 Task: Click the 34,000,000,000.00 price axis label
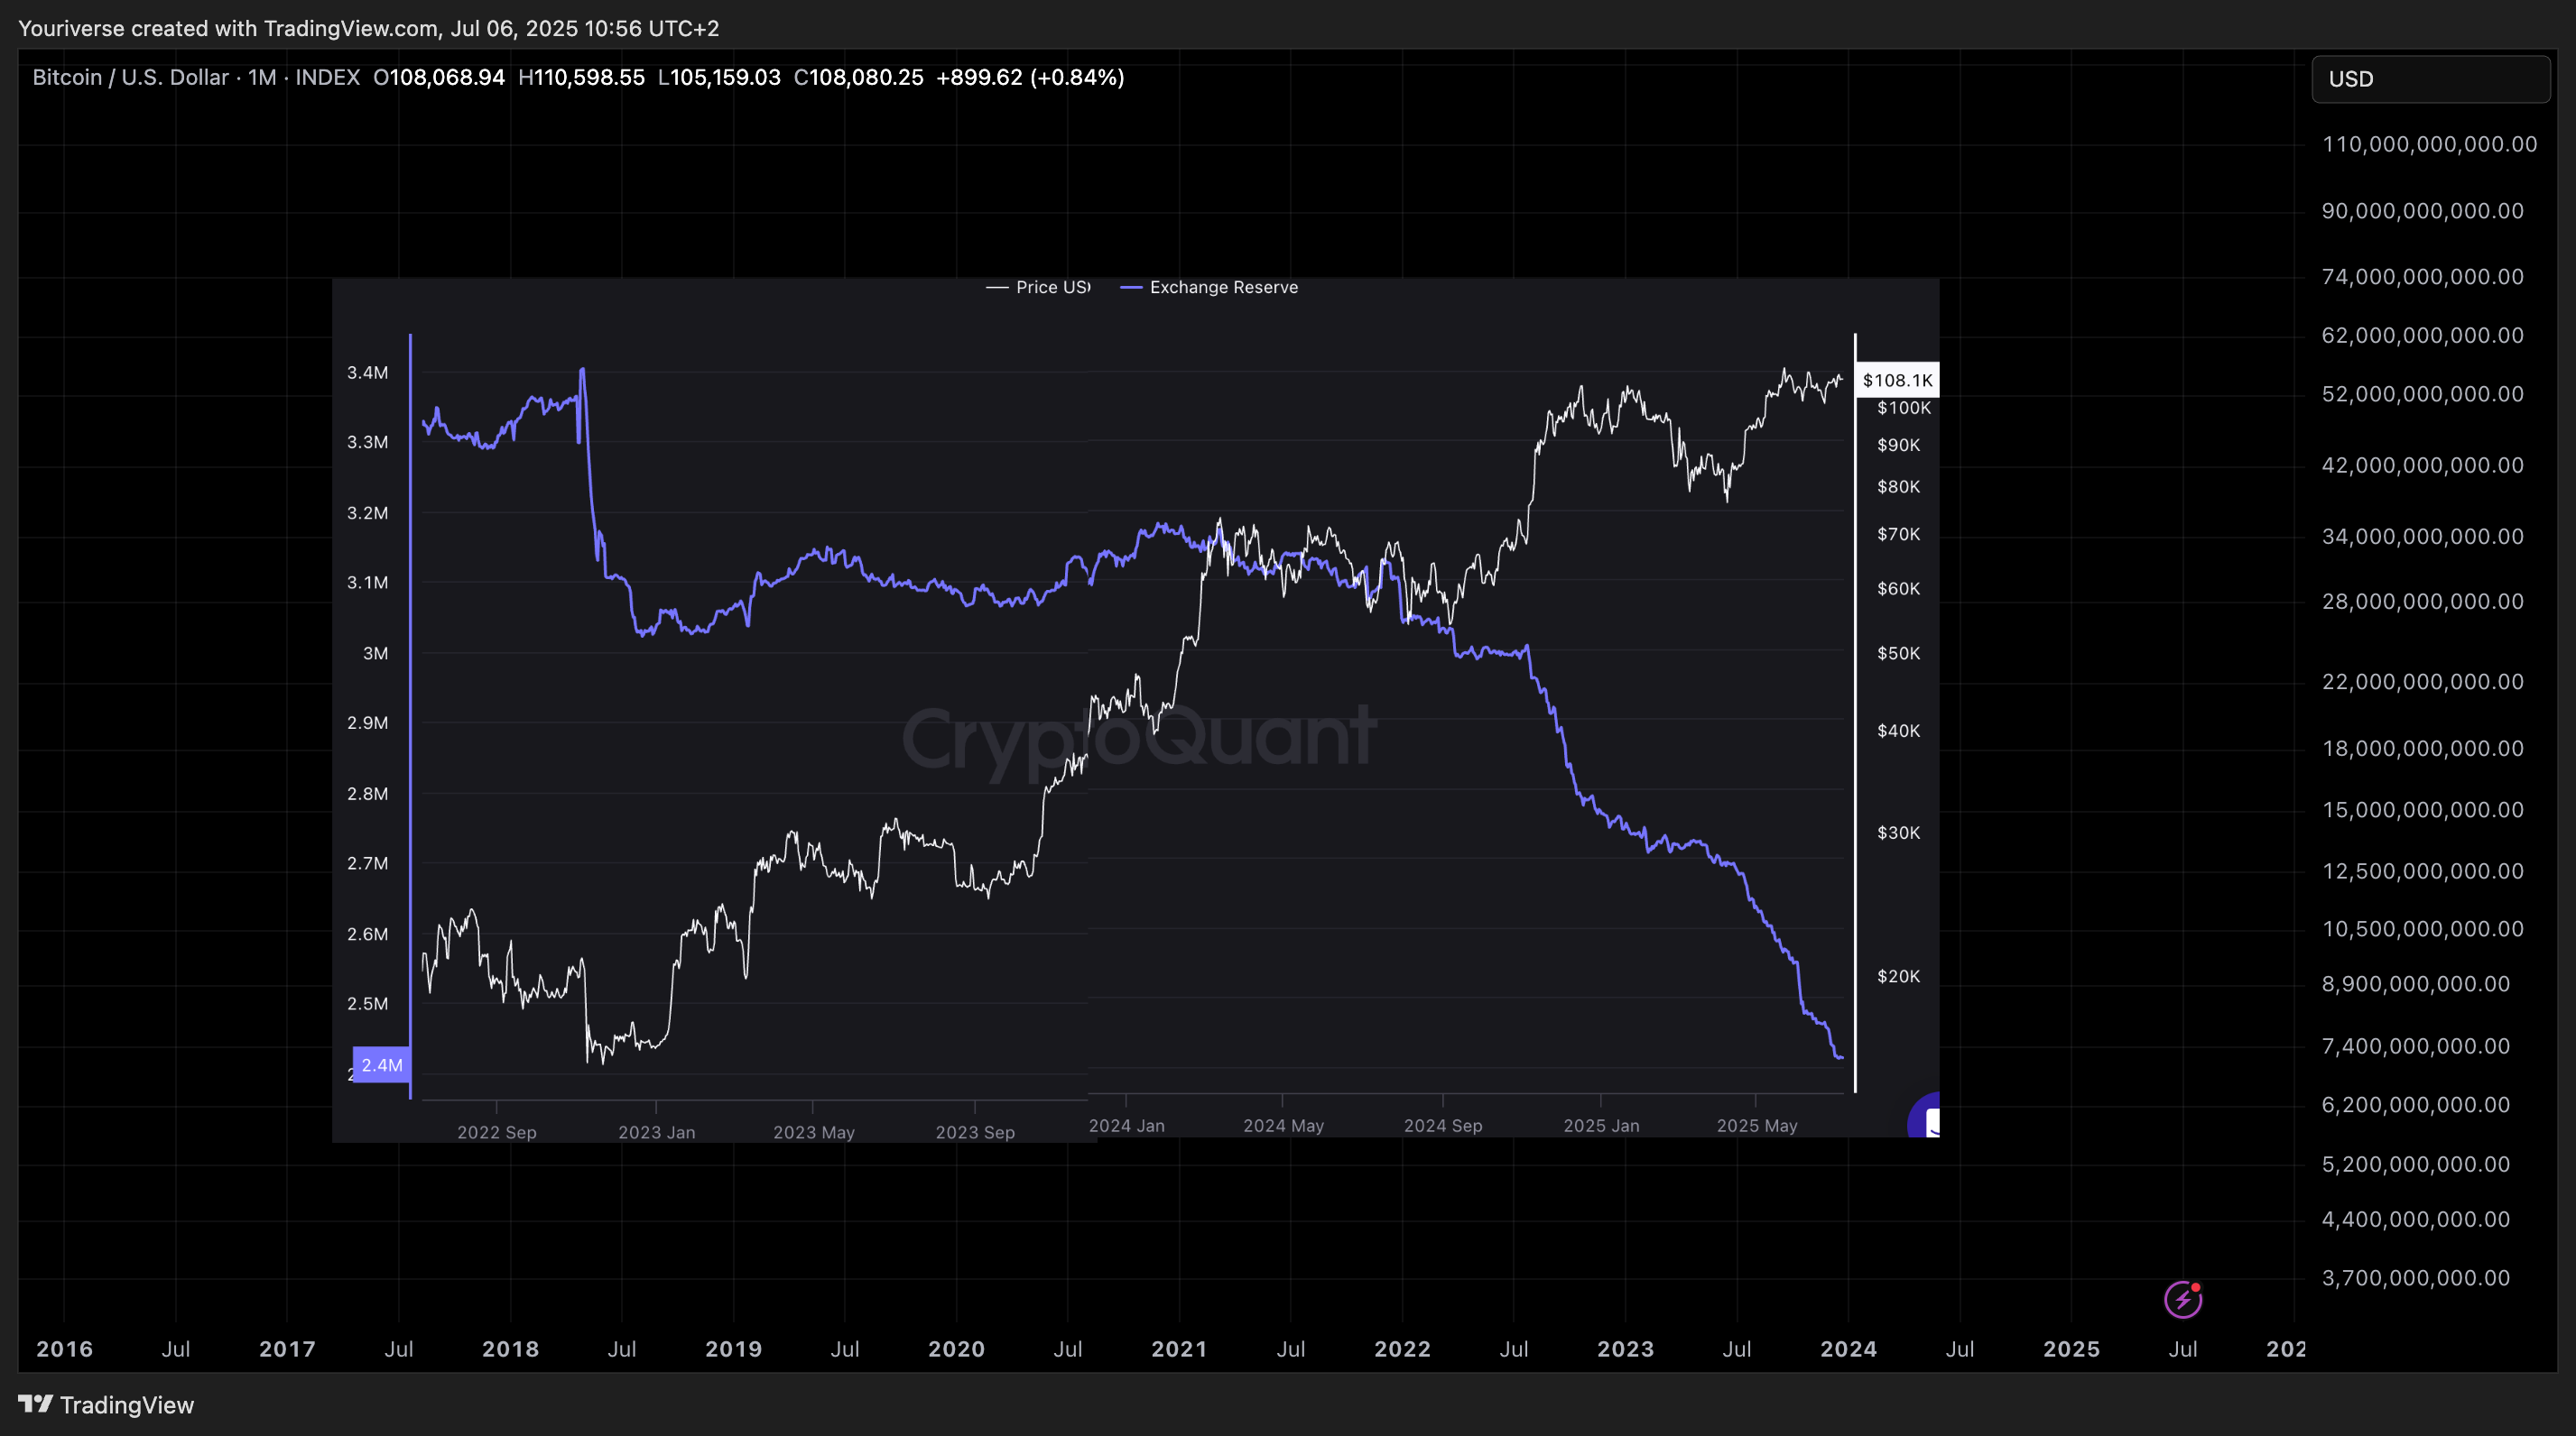(x=2422, y=537)
